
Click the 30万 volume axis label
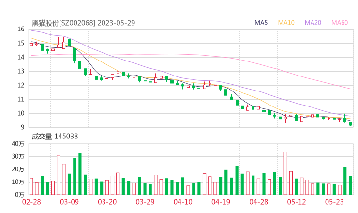[x=18, y=156]
